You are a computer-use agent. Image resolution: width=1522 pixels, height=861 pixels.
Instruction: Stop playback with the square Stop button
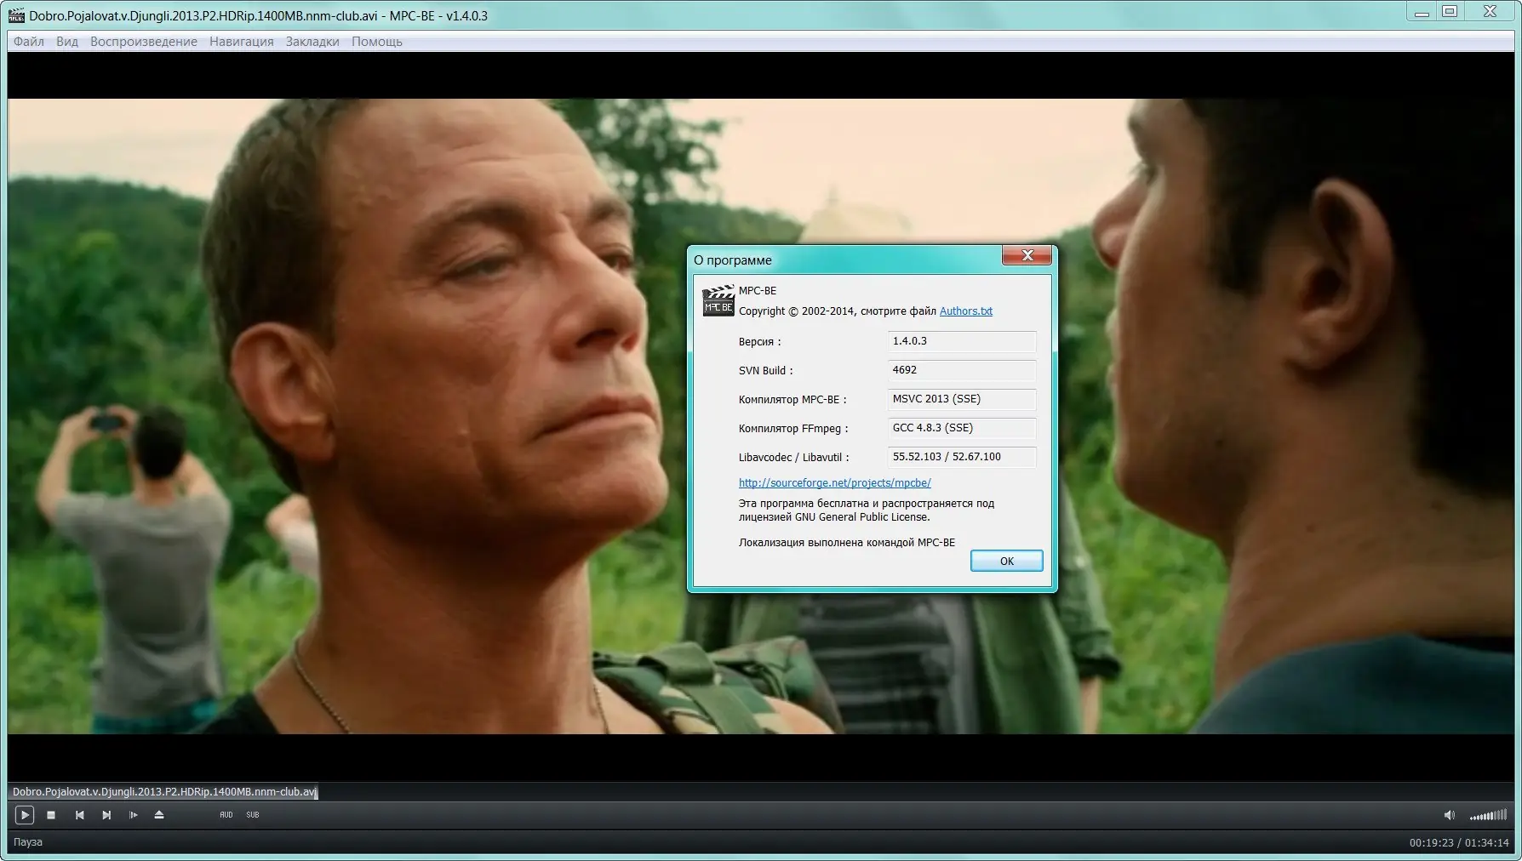pyautogui.click(x=51, y=815)
